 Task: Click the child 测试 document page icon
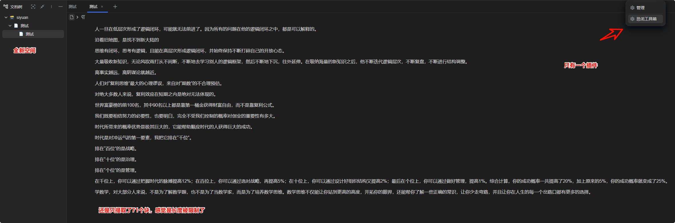click(x=21, y=34)
